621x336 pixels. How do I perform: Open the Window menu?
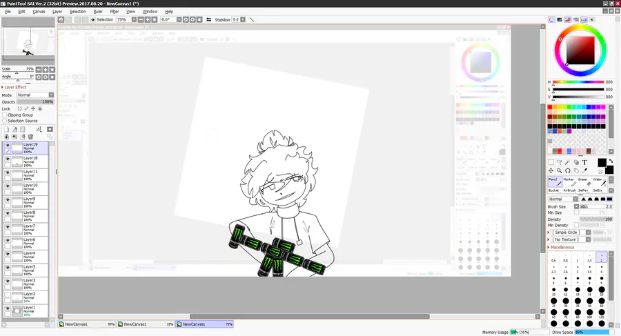pyautogui.click(x=150, y=12)
